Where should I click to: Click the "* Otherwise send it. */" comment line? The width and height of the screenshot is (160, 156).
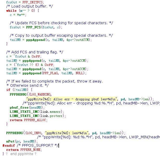[28, 85]
